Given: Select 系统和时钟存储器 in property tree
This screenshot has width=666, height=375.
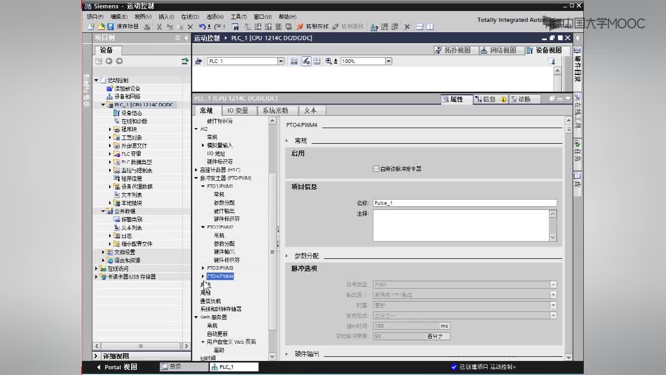Looking at the screenshot, I should point(221,309).
